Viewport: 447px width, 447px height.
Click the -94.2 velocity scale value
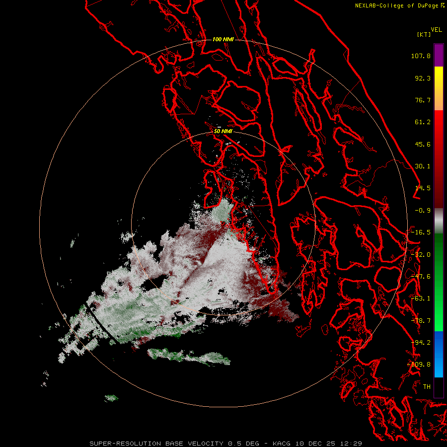pos(421,343)
